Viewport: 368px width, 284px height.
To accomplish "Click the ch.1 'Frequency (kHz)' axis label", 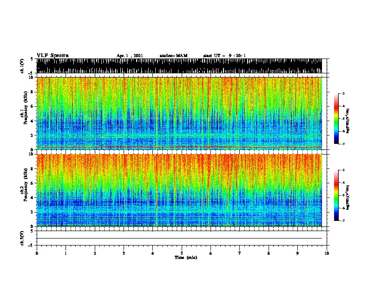I will (x=26, y=108).
